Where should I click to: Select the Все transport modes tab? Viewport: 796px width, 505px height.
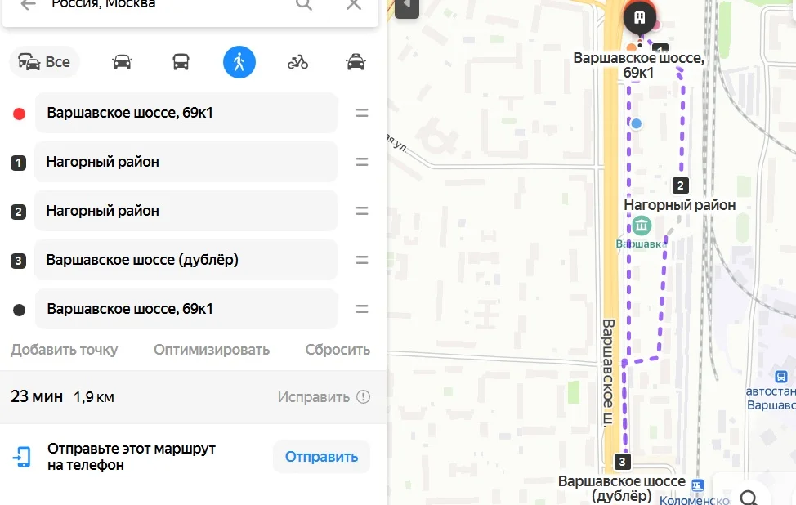point(44,62)
